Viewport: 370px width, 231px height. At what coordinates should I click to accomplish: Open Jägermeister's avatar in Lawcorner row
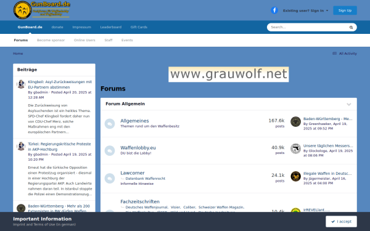click(x=295, y=176)
